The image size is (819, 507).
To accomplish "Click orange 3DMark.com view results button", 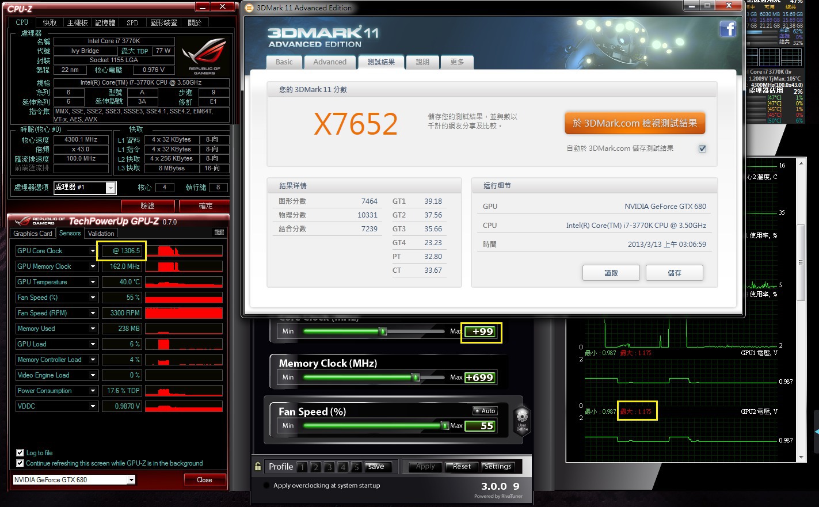I will [x=635, y=123].
